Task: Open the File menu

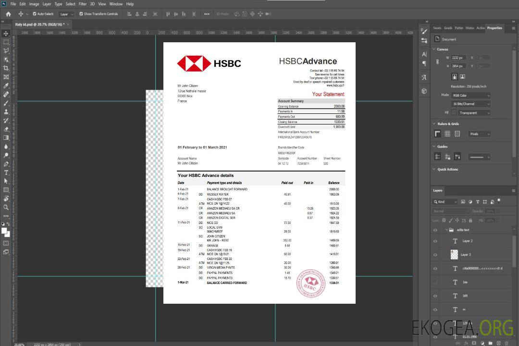Action: point(13,4)
